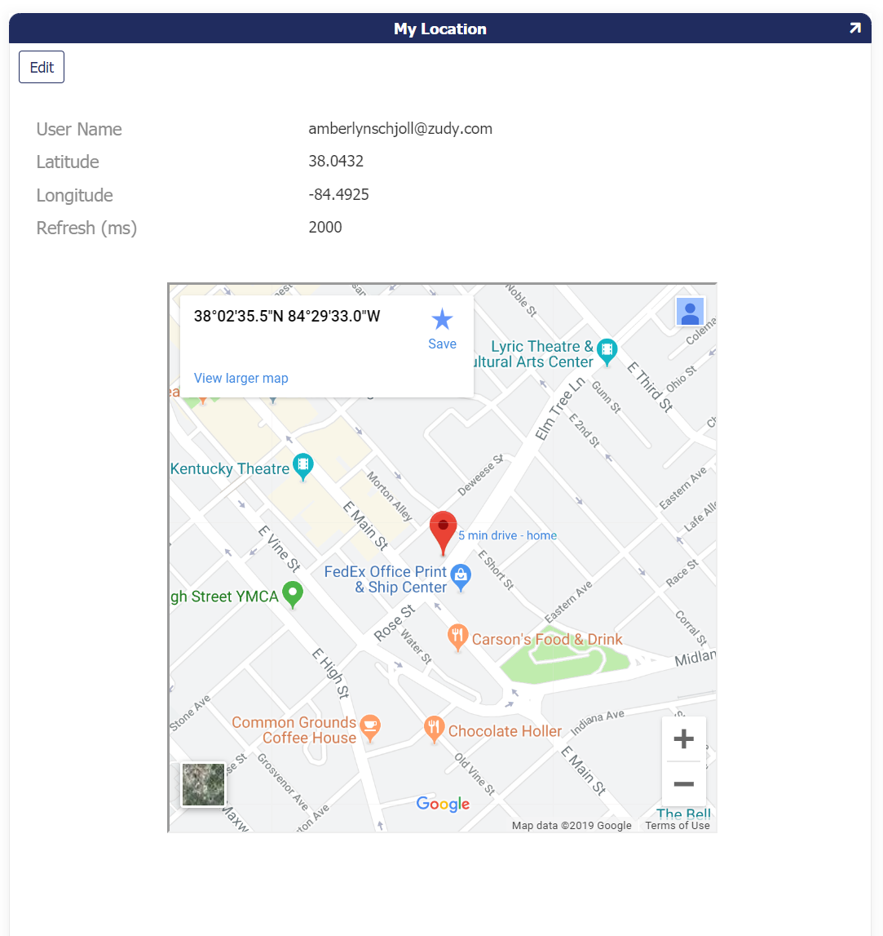This screenshot has height=936, width=883.
Task: Click Common Grounds Coffee House cup icon
Action: click(x=370, y=727)
